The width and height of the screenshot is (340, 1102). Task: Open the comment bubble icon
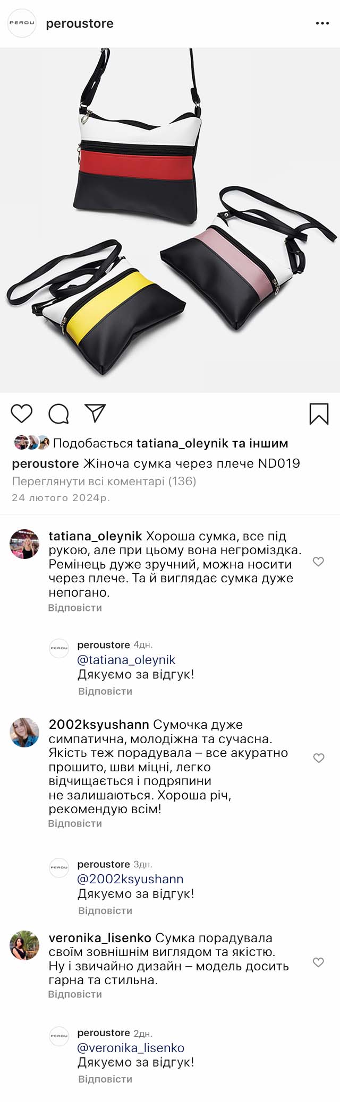tap(58, 414)
